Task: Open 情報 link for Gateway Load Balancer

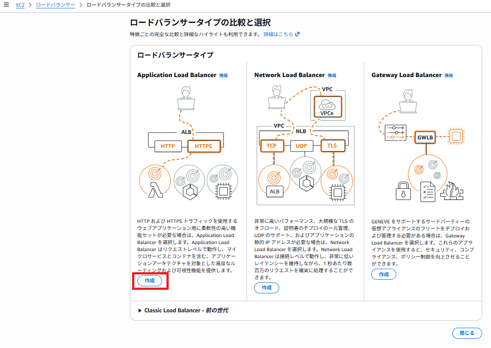Action: 448,75
